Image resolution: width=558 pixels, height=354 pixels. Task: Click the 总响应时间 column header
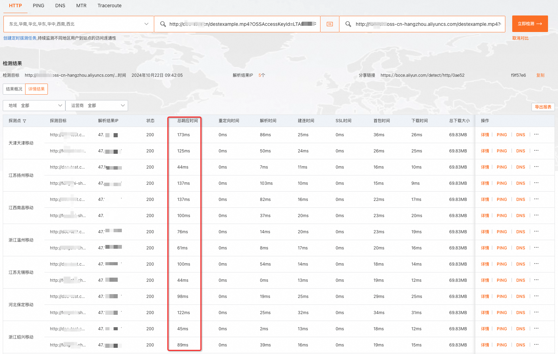pos(188,121)
